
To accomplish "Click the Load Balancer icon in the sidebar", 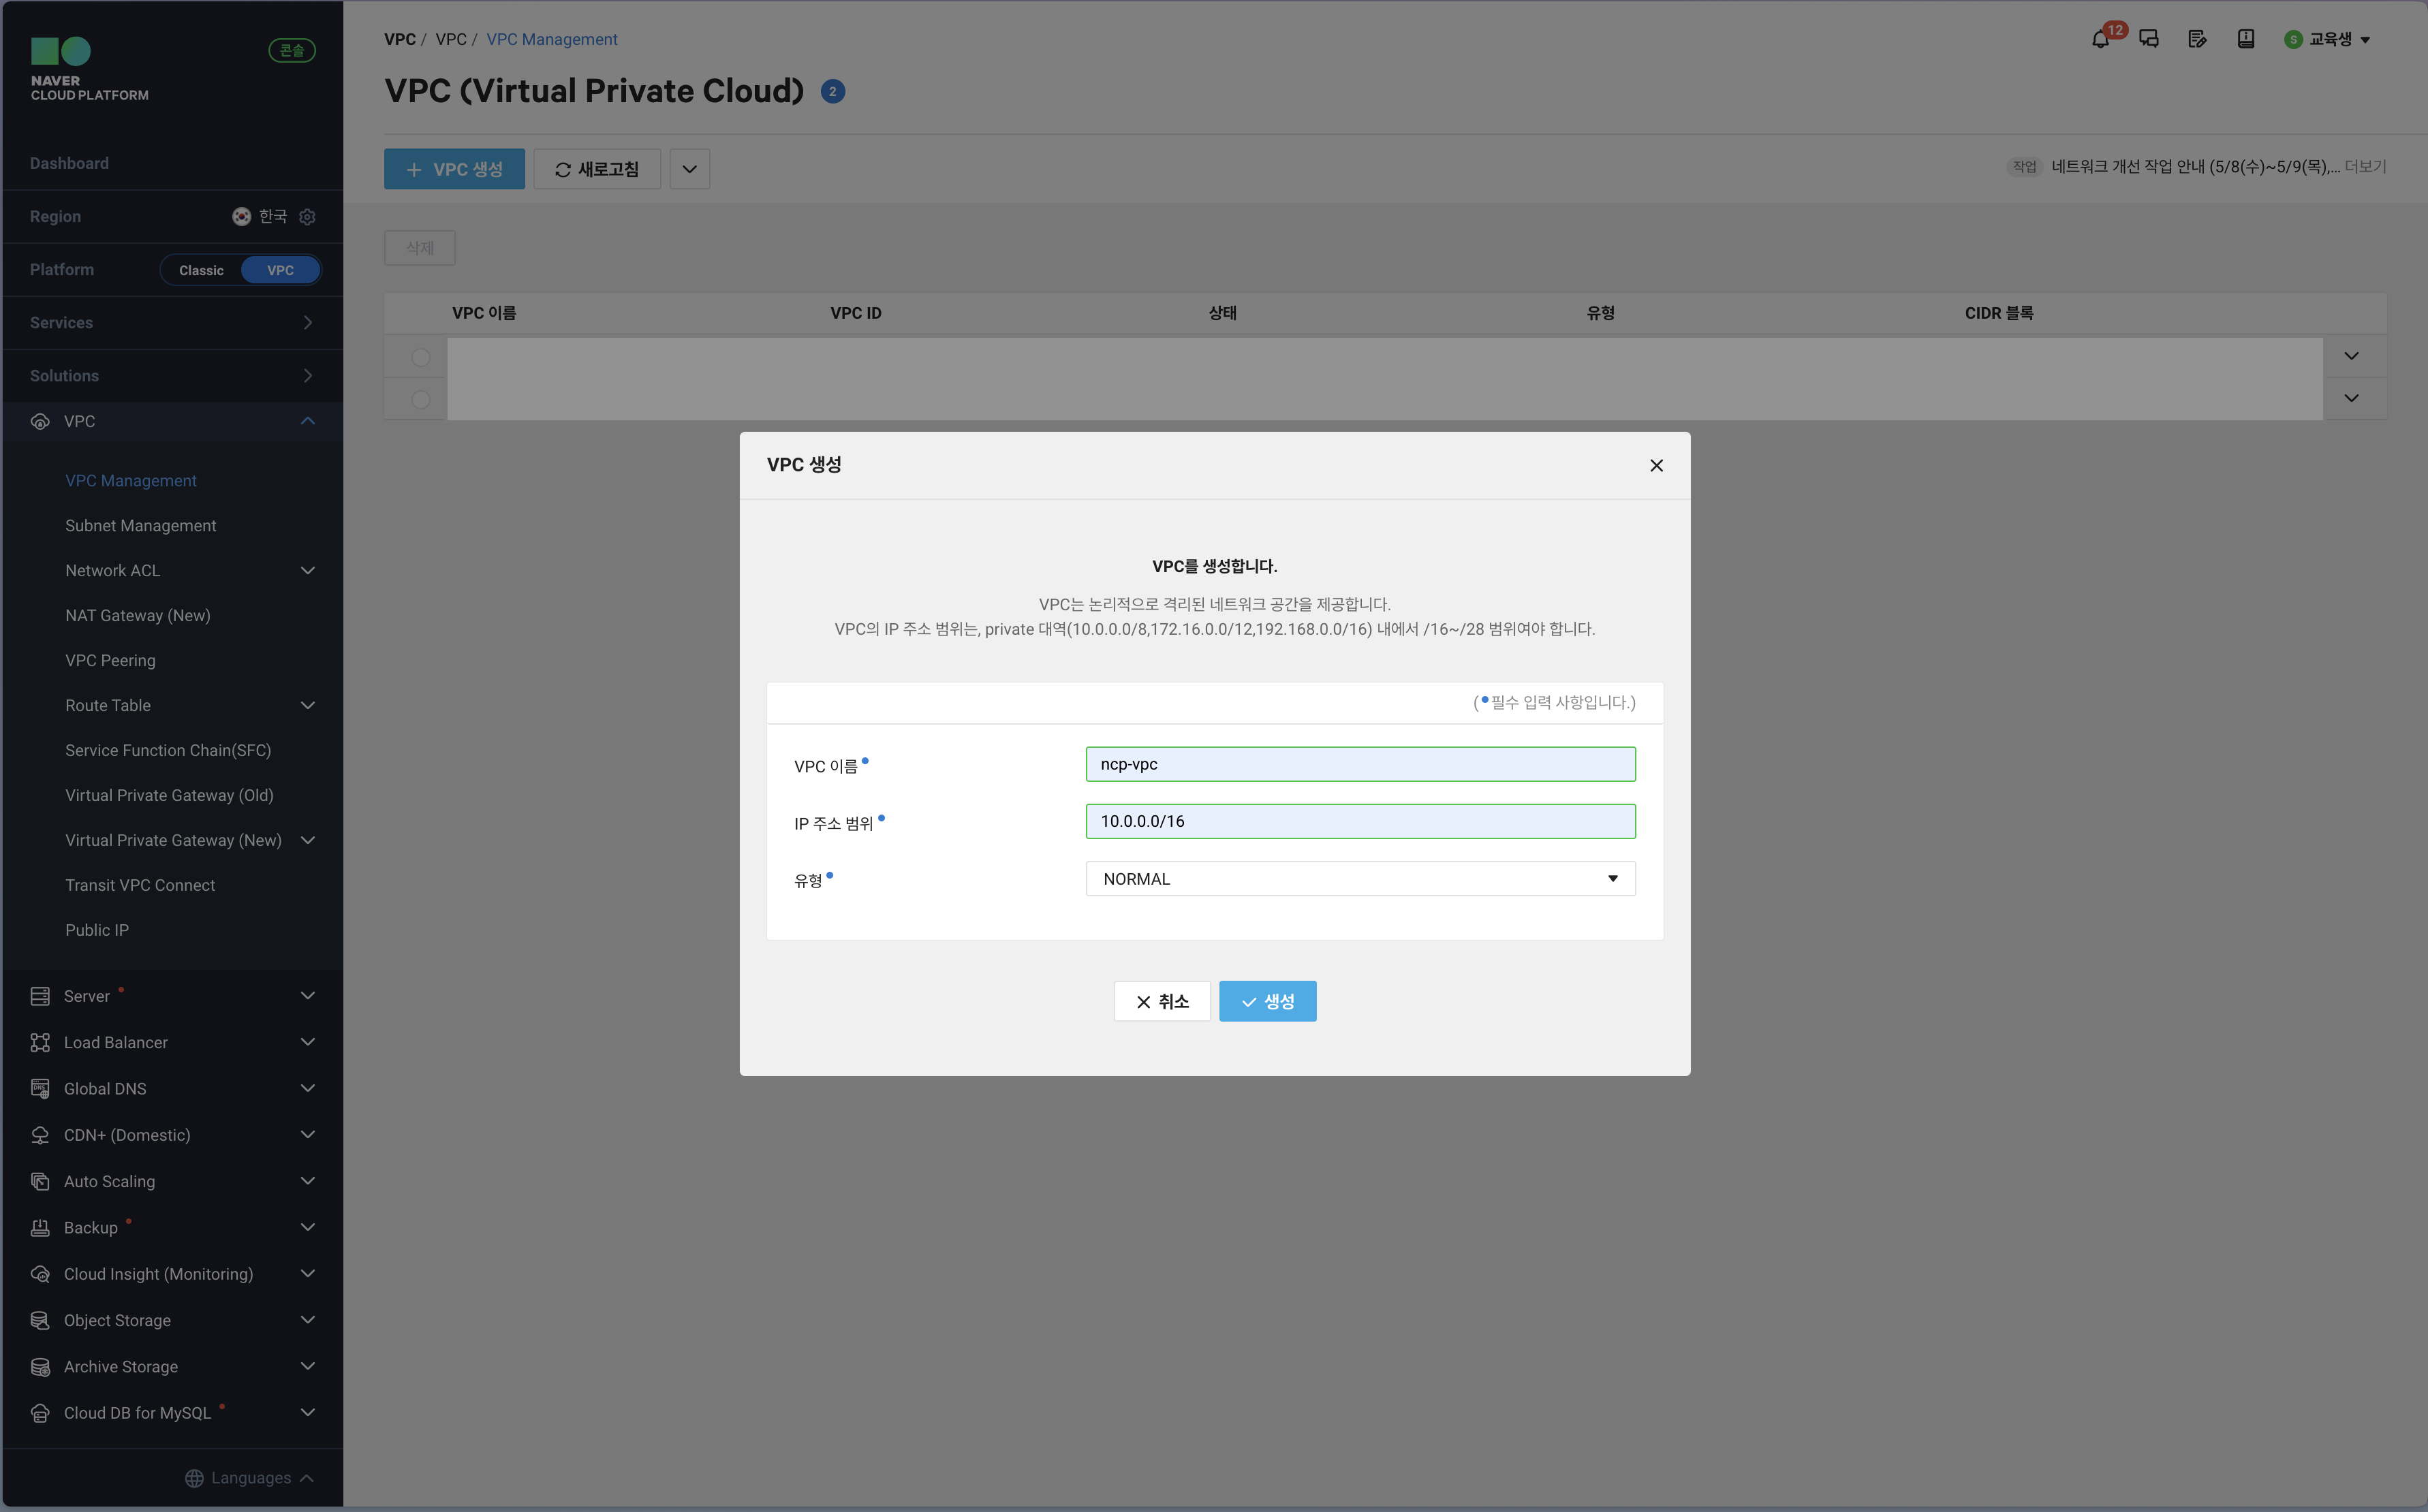I will [x=40, y=1042].
